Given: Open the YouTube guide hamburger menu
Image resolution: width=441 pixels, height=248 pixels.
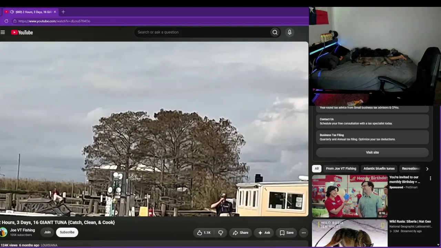Looking at the screenshot, I should pos(3,32).
